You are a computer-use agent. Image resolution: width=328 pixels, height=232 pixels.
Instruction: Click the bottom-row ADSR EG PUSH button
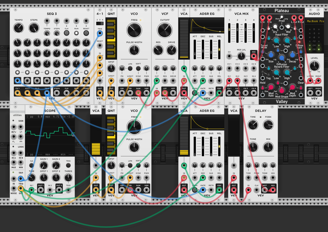[195, 190]
